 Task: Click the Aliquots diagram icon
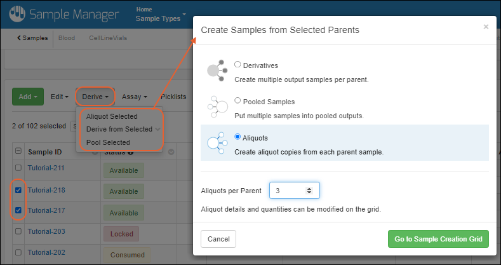coord(217,142)
